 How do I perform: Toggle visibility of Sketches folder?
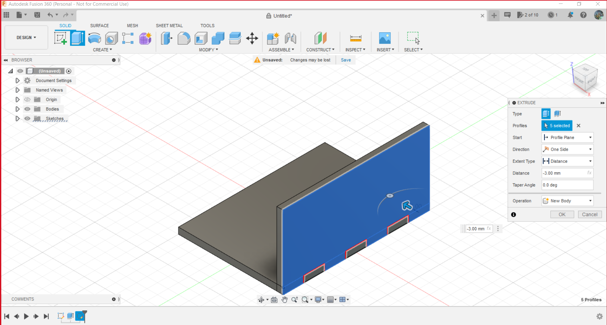point(27,118)
